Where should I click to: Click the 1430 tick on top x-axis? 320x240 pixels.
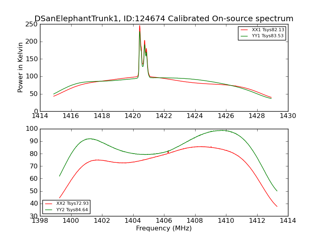click(288, 116)
